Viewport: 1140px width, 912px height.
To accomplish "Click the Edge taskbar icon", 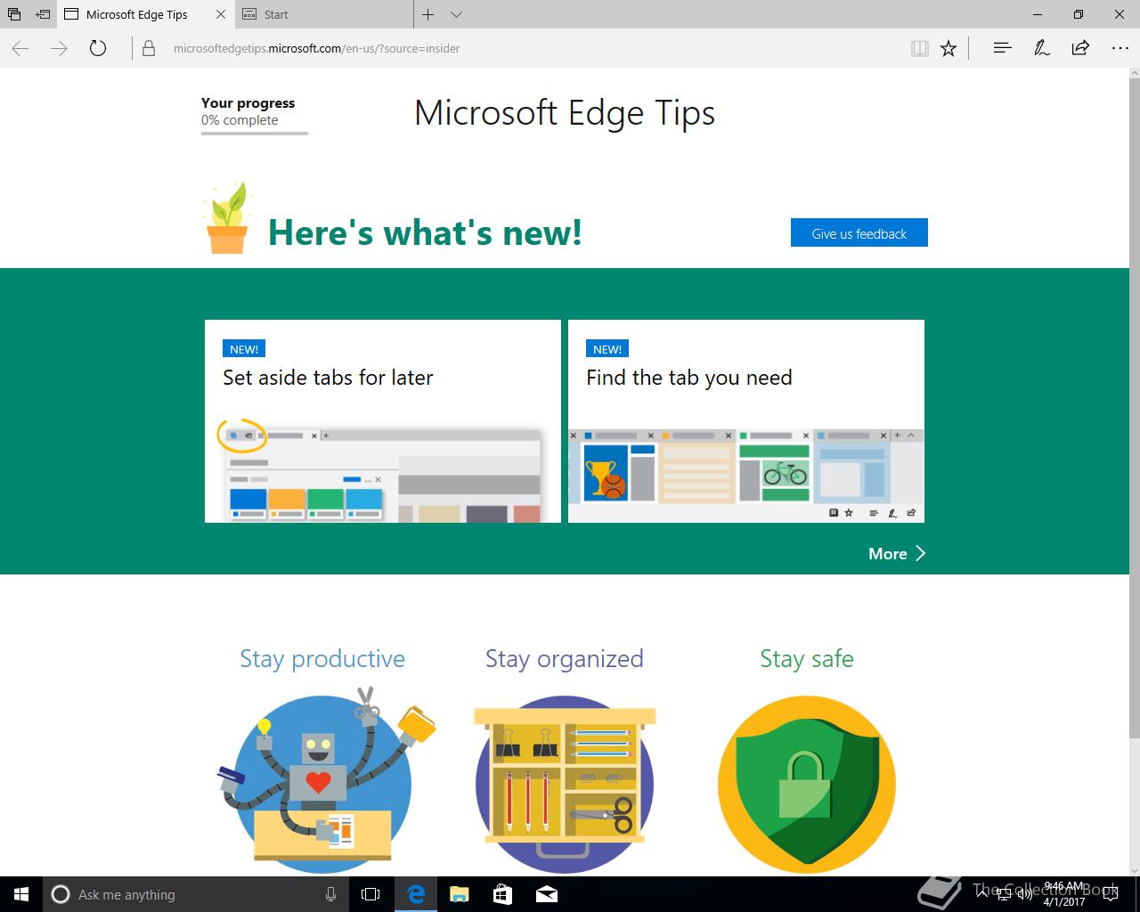I will (416, 894).
